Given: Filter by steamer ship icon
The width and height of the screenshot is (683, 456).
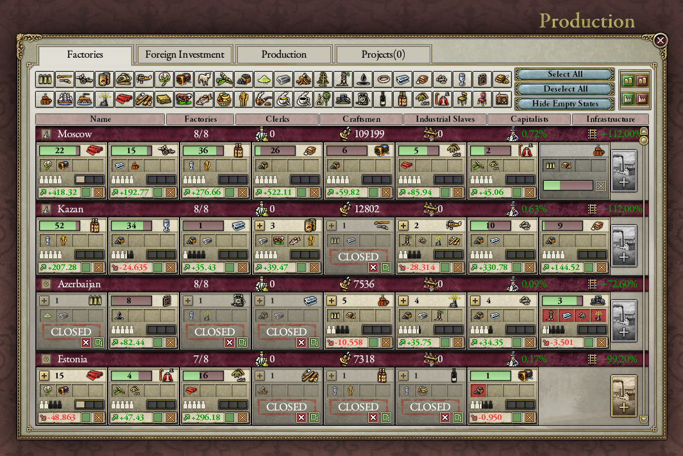Looking at the screenshot, I should point(85,99).
